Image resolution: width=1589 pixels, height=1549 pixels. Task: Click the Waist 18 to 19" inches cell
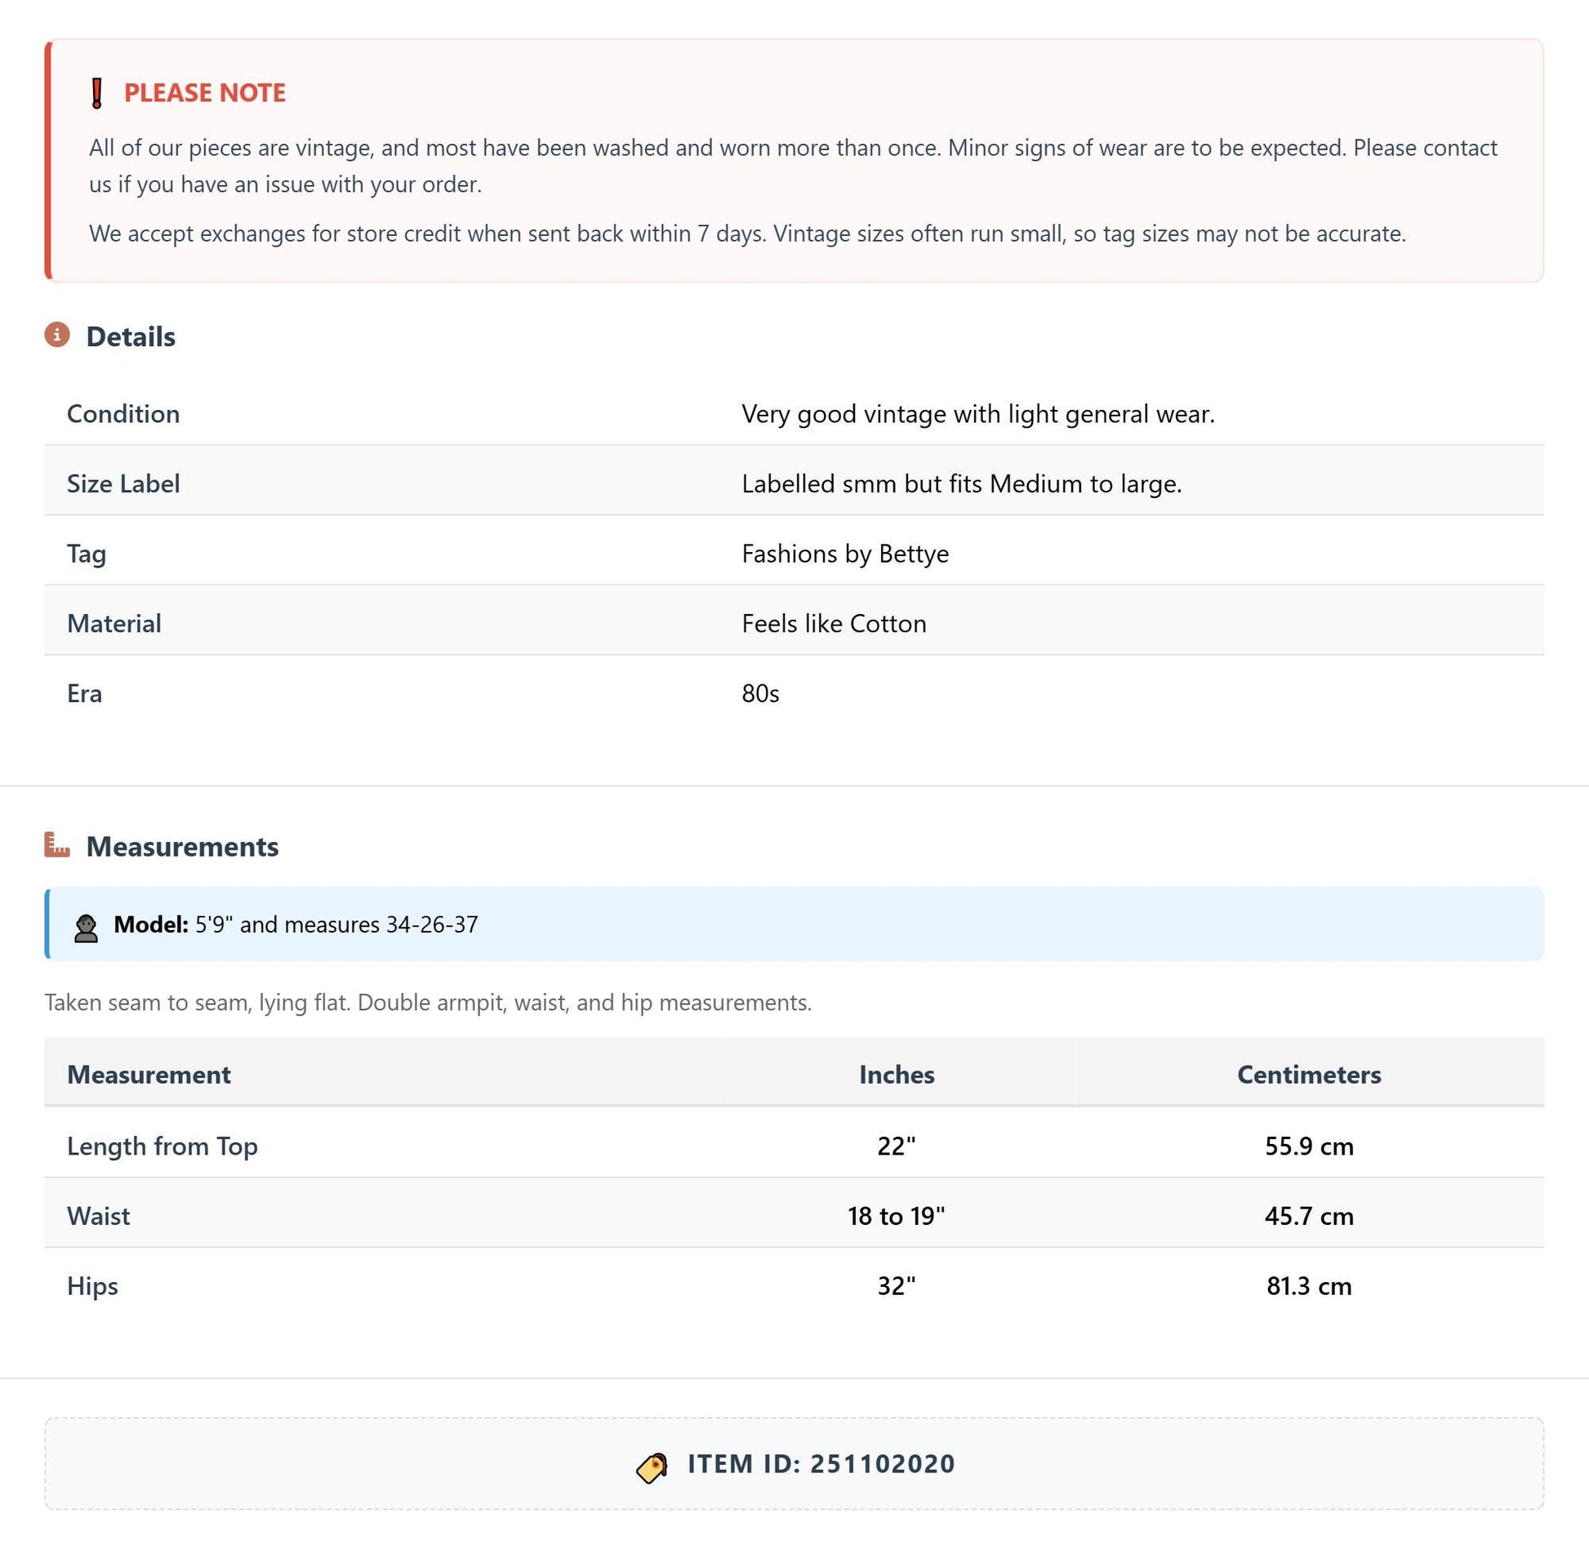click(x=897, y=1216)
